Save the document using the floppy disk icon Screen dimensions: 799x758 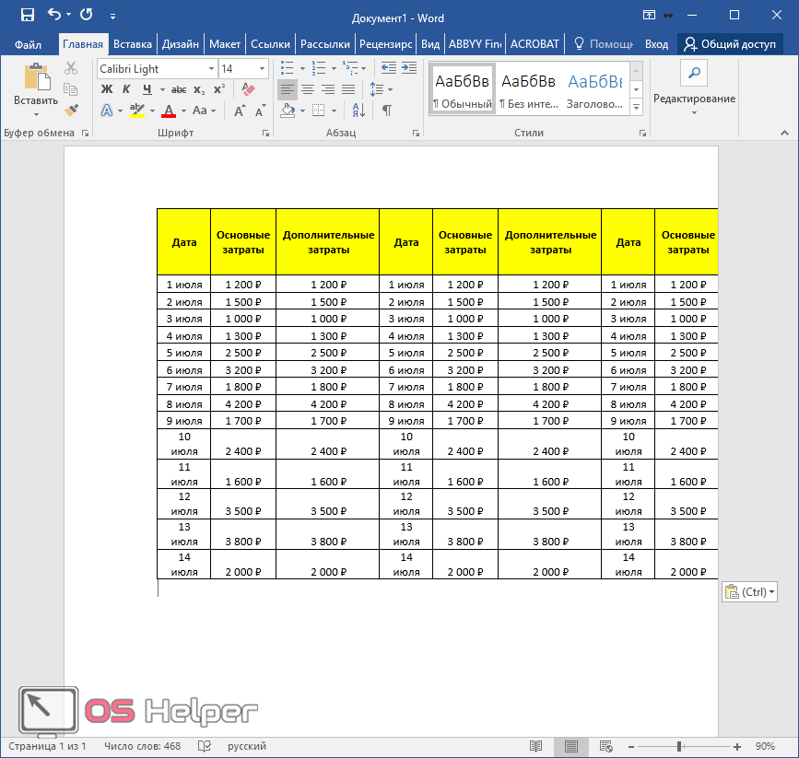click(27, 15)
